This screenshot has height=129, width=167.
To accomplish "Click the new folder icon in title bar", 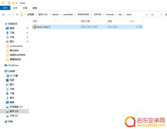I will tap(13, 3).
